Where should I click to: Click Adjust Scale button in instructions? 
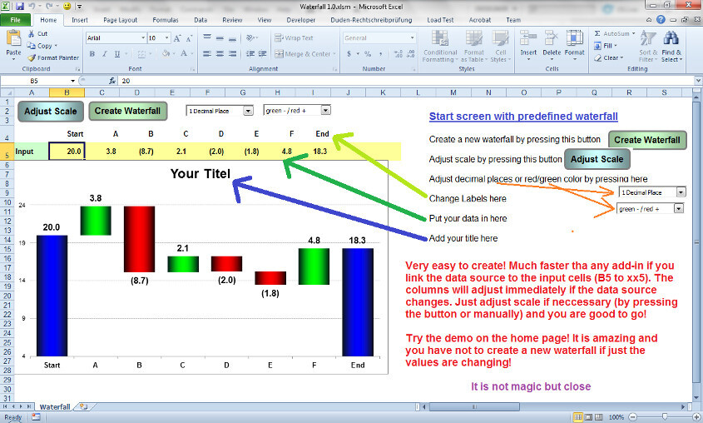[x=597, y=159]
